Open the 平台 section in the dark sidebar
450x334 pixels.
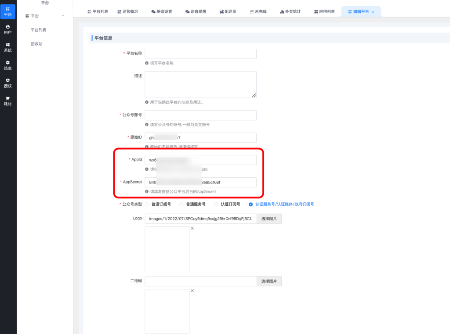coord(8,11)
